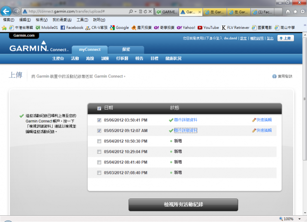This screenshot has width=307, height=222.
Task: Toggle the select-all checkbox beside 日期
Action: (x=99, y=108)
